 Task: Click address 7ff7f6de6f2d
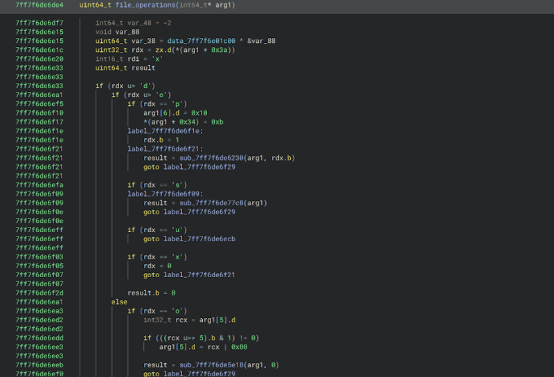[x=39, y=293]
